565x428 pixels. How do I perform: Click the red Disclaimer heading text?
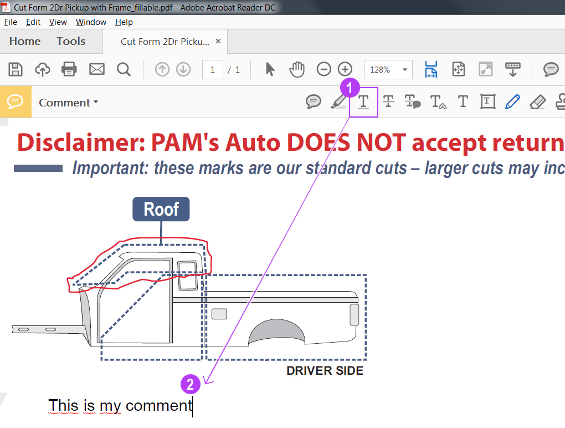pos(291,142)
